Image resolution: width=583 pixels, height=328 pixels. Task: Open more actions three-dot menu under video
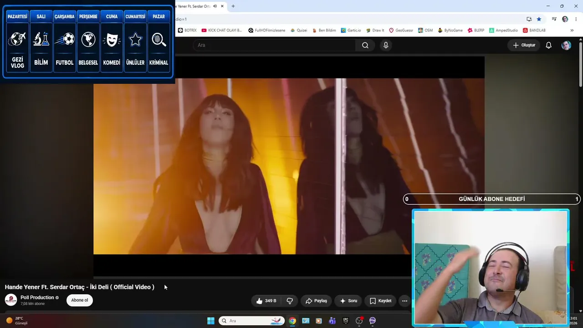(404, 301)
